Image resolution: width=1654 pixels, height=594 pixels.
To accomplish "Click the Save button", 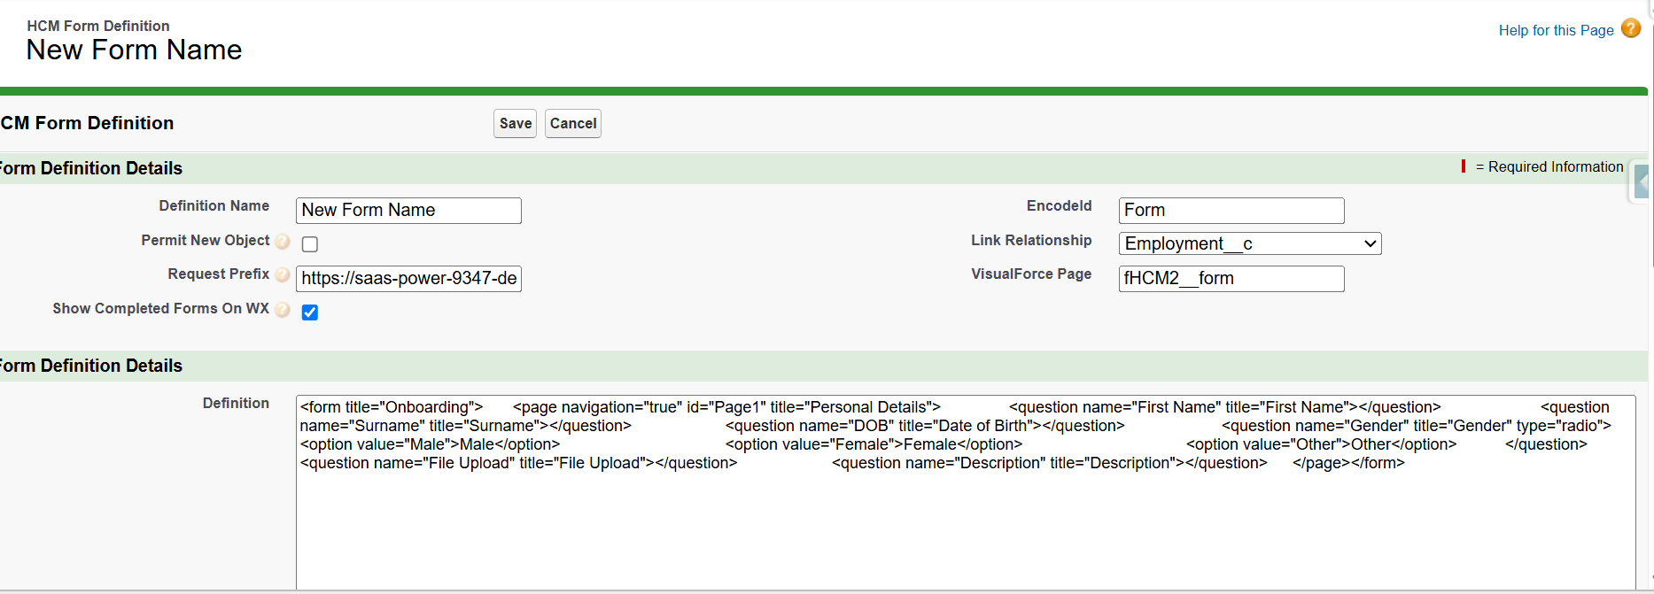I will tap(516, 123).
